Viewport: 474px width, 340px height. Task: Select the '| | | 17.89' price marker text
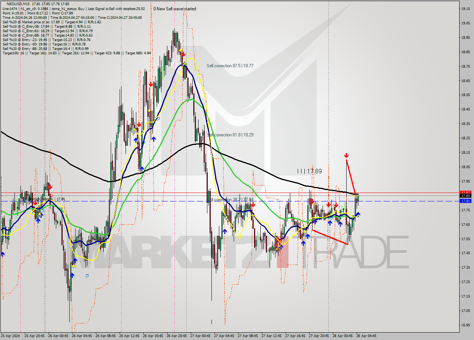tap(310, 171)
